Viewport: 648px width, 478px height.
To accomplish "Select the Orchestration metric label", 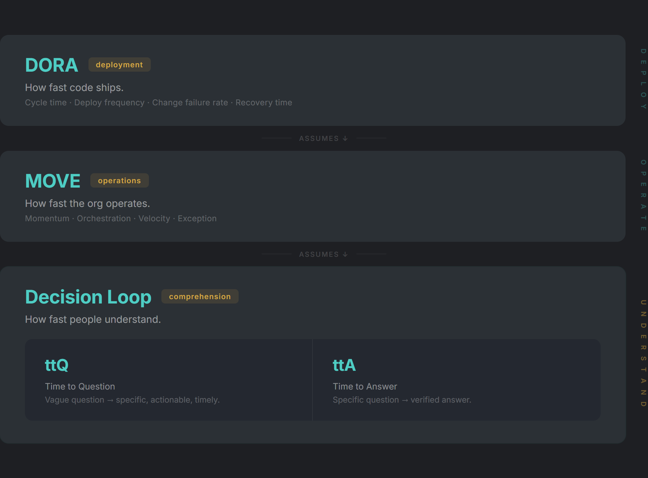I will 104,218.
